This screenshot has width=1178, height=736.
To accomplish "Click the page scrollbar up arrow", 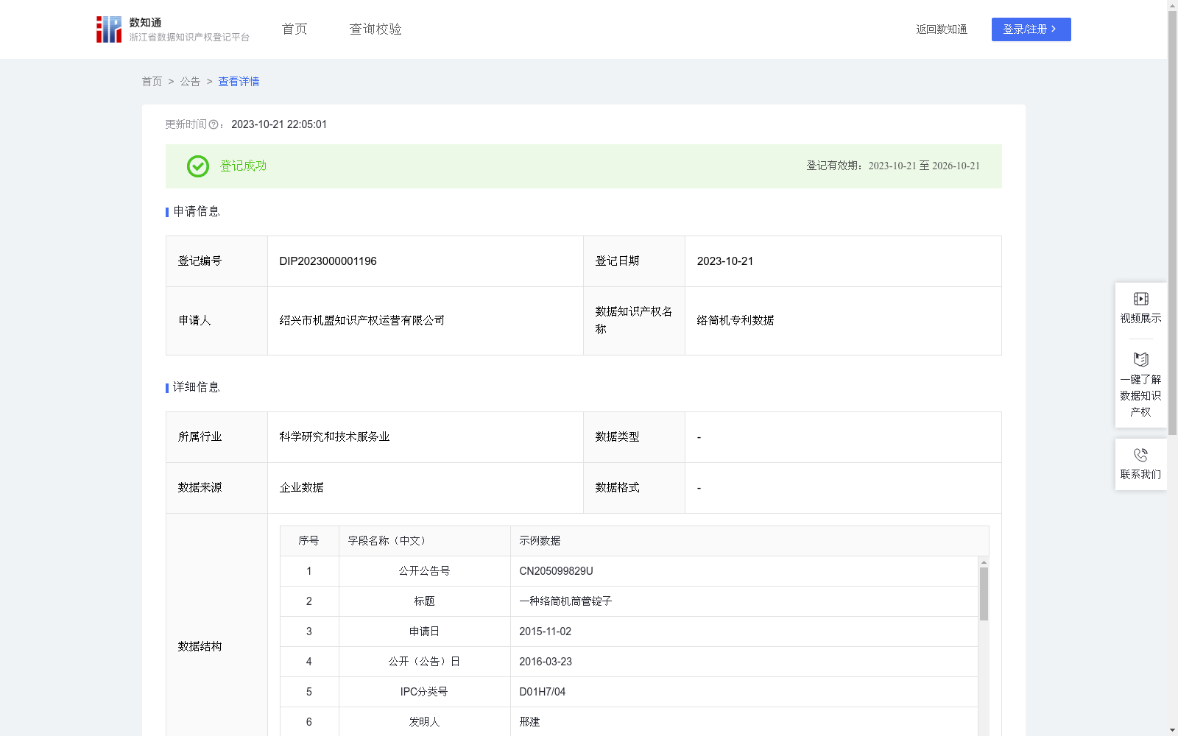I will (x=1172, y=5).
